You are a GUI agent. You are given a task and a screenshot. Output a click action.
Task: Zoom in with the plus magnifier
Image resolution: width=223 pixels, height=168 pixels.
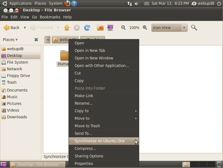point(145,28)
